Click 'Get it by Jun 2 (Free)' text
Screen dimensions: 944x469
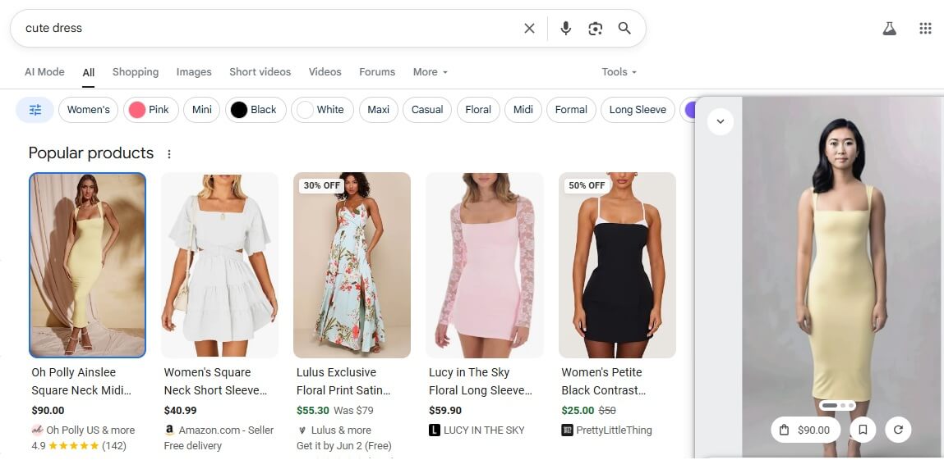(x=343, y=445)
